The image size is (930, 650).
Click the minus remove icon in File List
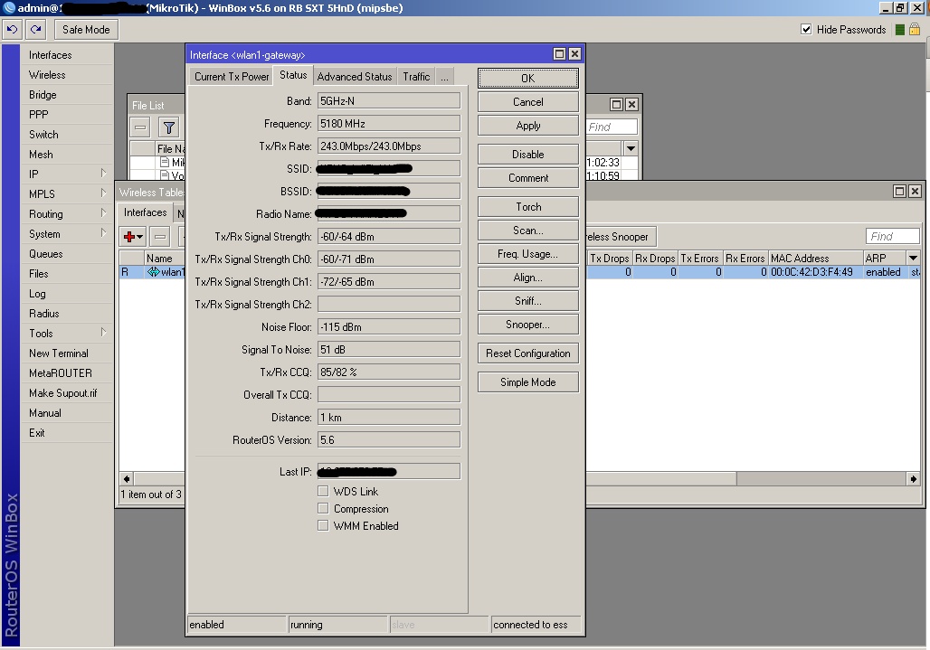point(140,127)
